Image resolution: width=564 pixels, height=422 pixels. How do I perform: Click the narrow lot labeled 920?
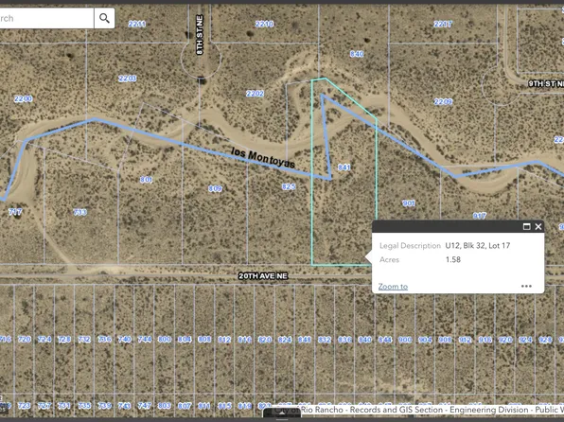505,340
